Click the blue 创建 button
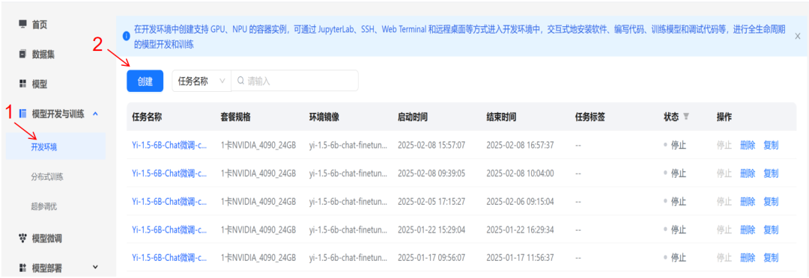 [145, 81]
